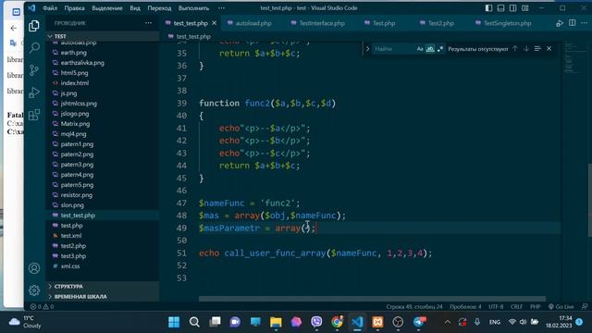Screen dimensions: 592x333
Task: Show hidden system tray icons
Action: tap(448, 322)
